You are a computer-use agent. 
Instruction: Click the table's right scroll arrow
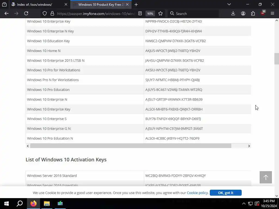[x=249, y=146]
